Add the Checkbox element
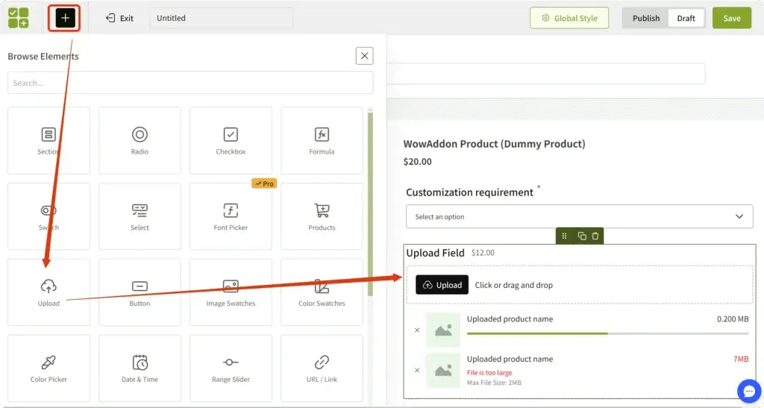764x408 pixels. pos(231,140)
